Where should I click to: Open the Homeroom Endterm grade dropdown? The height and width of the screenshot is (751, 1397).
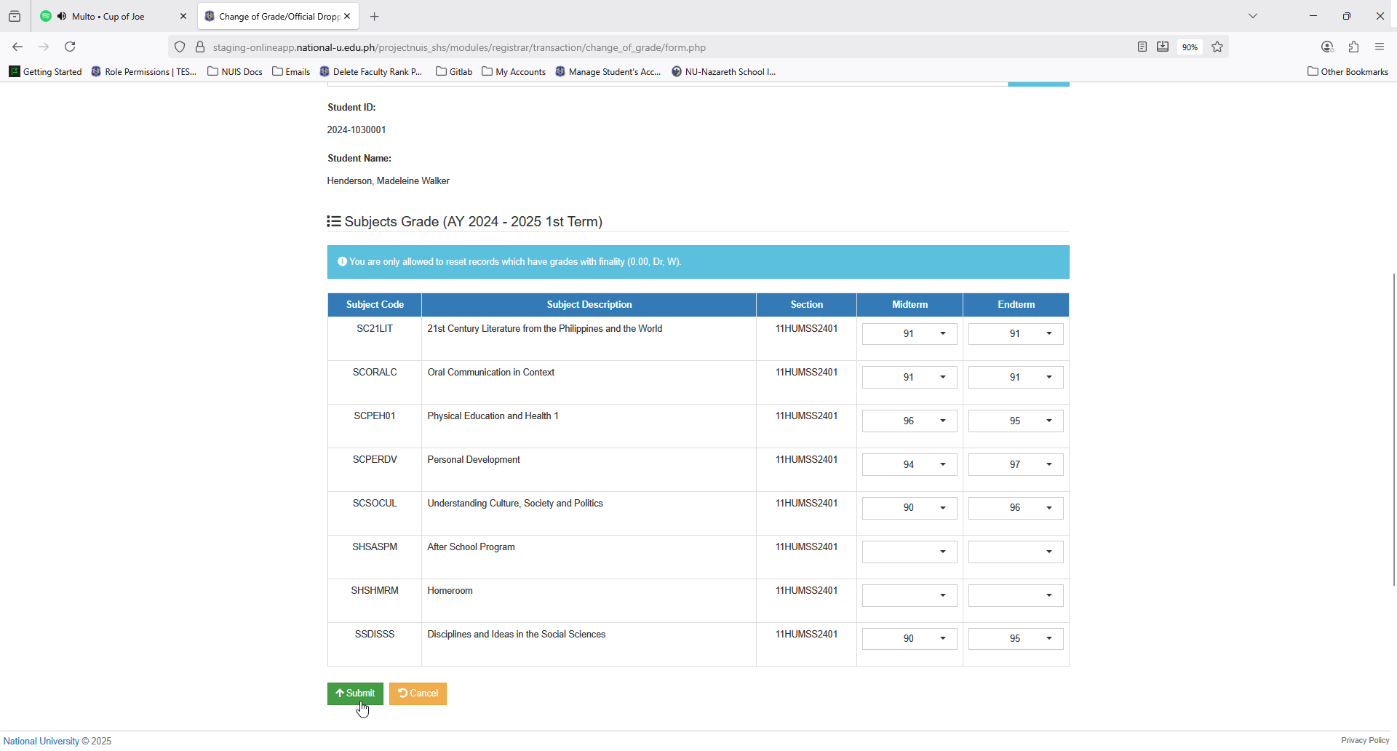[x=1016, y=596]
